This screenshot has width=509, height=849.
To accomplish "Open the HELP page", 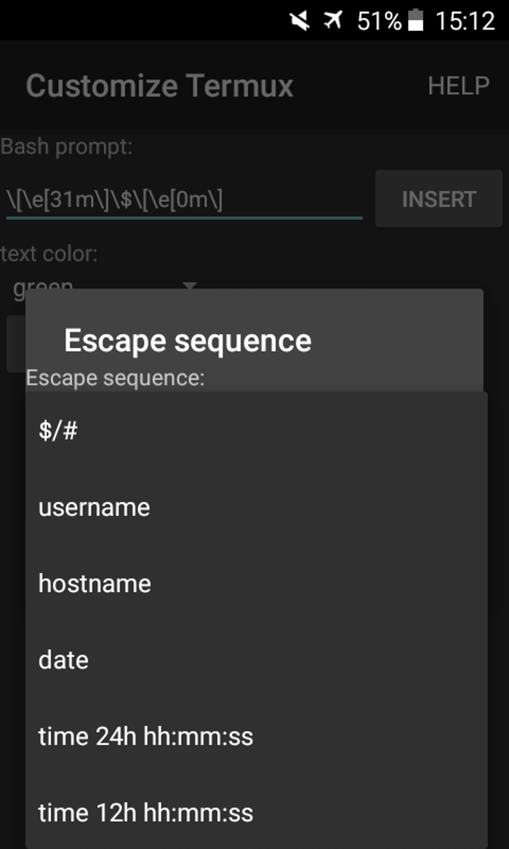I will [x=458, y=86].
